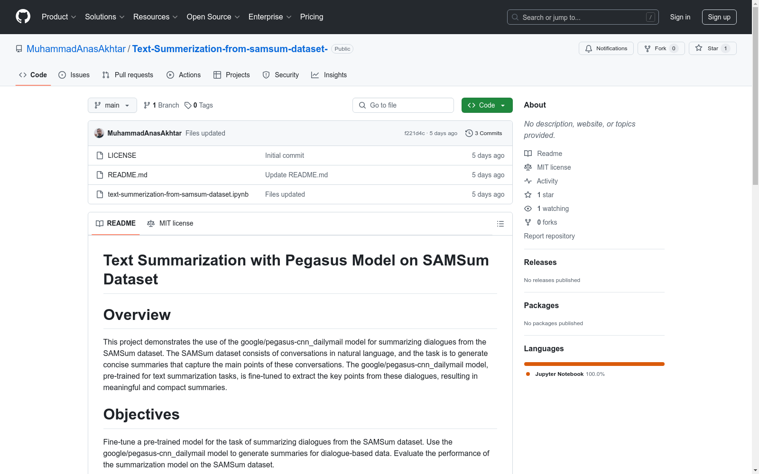
Task: Click the tags icon showing 0 Tags
Action: 188,105
